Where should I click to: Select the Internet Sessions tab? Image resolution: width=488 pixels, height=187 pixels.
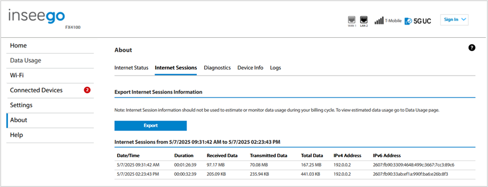[176, 68]
